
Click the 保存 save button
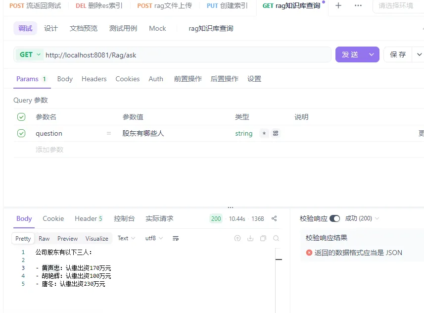pyautogui.click(x=398, y=54)
